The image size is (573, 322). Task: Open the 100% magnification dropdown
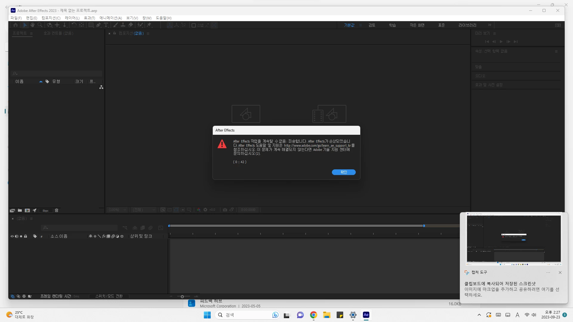tap(118, 210)
